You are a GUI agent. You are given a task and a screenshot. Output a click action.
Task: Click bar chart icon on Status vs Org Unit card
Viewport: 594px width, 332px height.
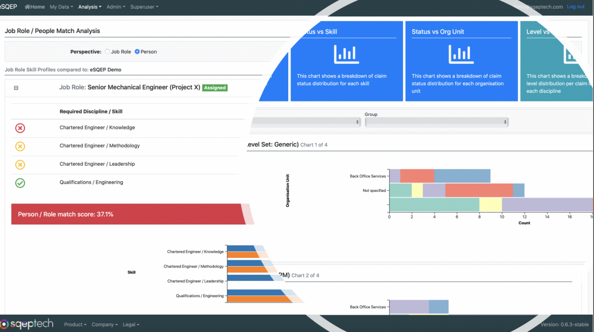(x=461, y=54)
